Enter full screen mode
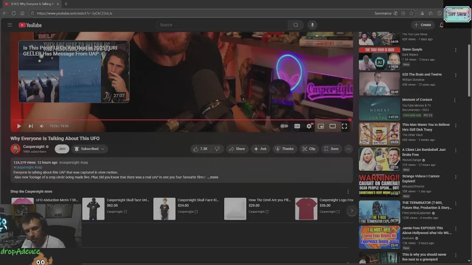Screen dimensions: 472x265 pos(344,126)
